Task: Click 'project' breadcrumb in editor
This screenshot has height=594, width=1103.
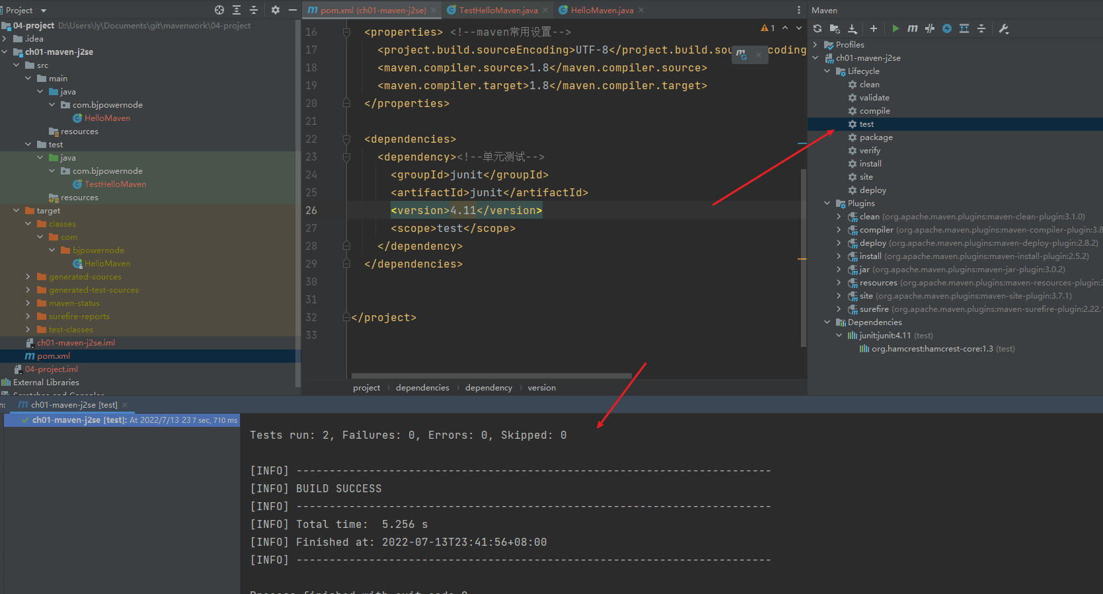Action: (x=367, y=388)
